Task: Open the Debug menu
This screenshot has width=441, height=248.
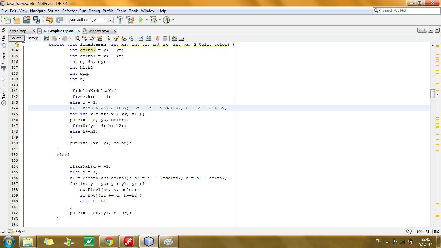Action: coord(94,11)
